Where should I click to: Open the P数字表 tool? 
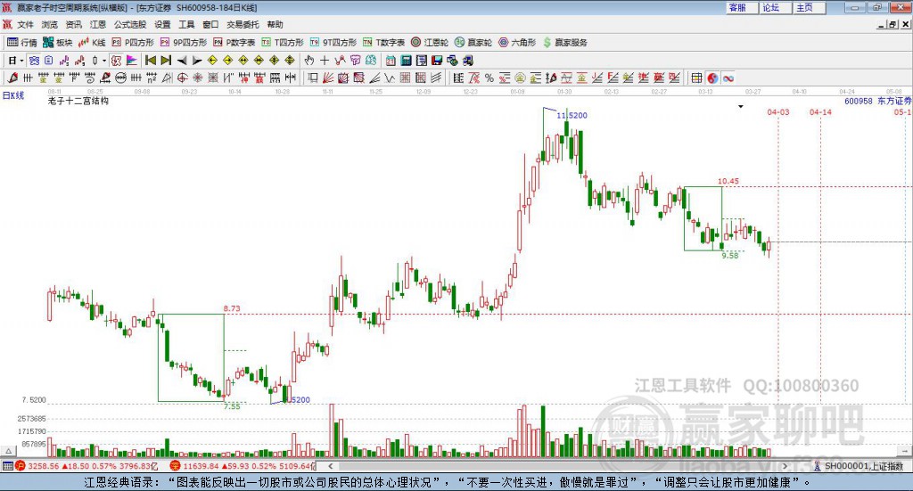click(234, 43)
